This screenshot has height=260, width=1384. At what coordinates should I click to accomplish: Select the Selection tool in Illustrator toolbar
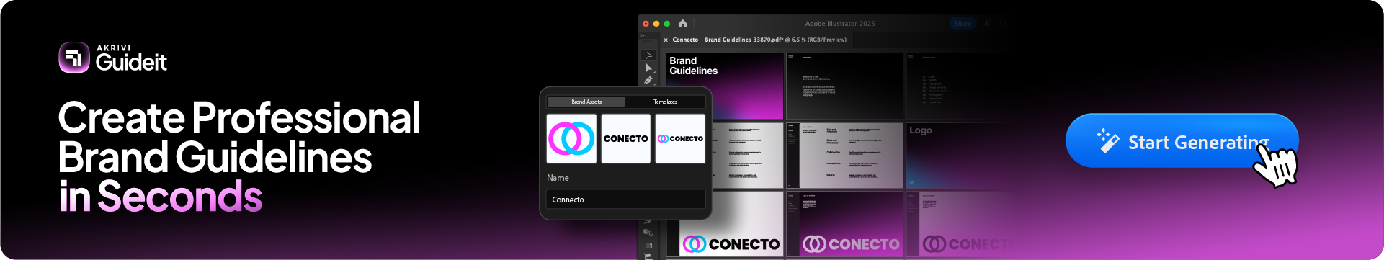[x=648, y=55]
